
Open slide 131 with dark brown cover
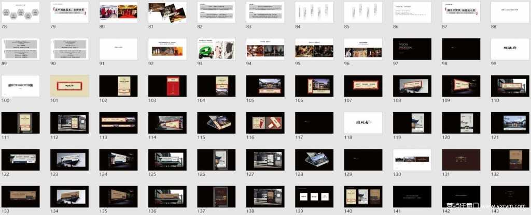(461, 160)
